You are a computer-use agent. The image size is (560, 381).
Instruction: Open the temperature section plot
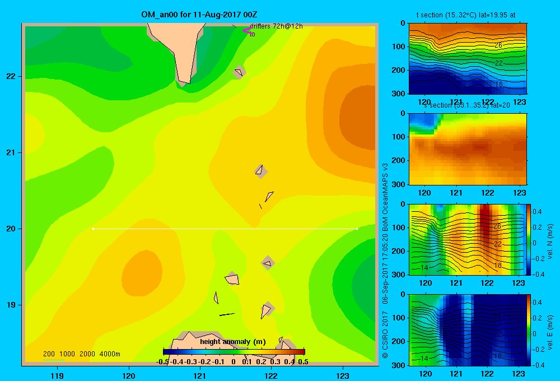click(x=468, y=59)
